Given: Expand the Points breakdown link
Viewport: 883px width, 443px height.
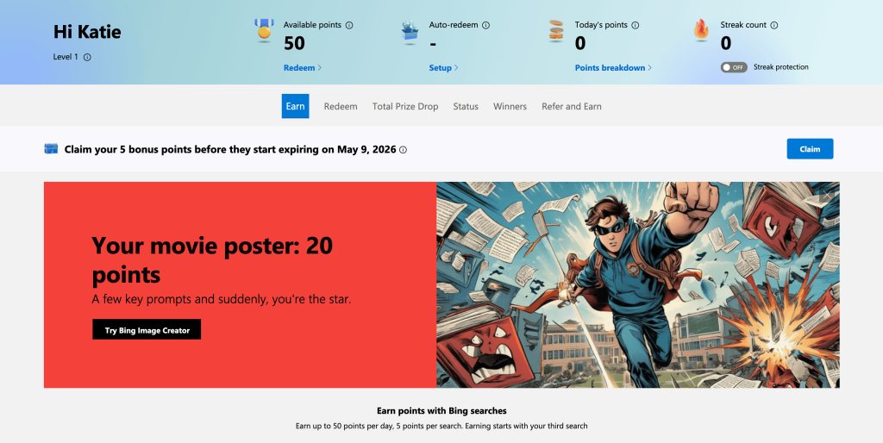Looking at the screenshot, I should [613, 68].
